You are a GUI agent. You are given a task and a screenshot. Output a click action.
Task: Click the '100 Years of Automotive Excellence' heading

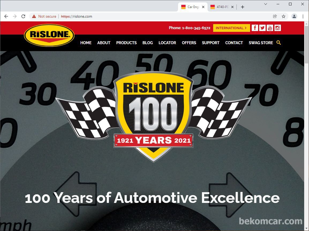[152, 198]
